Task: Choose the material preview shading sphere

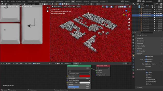Action: coord(123,7)
